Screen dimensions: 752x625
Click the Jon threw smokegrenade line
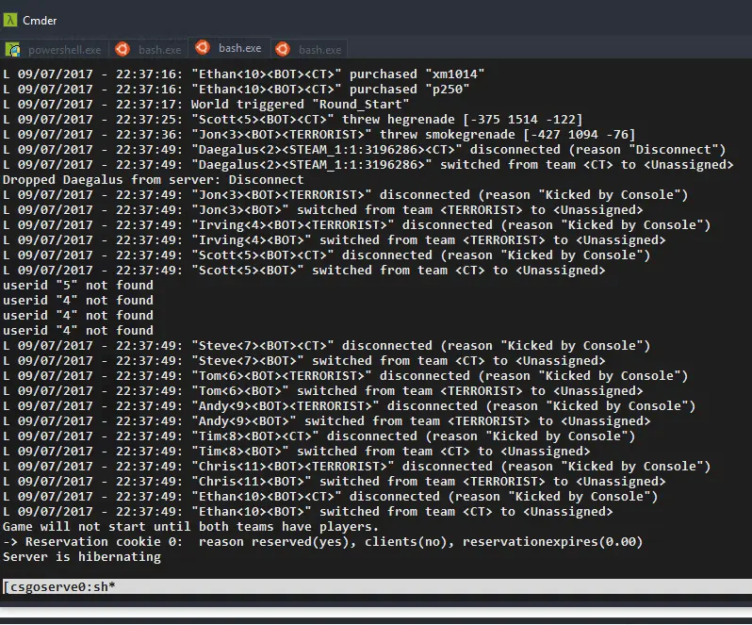point(319,135)
